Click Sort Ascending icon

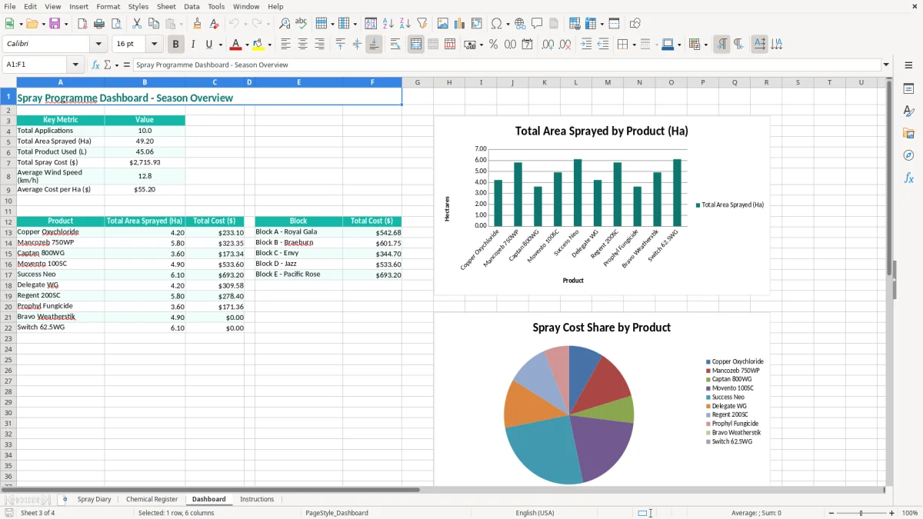tap(388, 24)
